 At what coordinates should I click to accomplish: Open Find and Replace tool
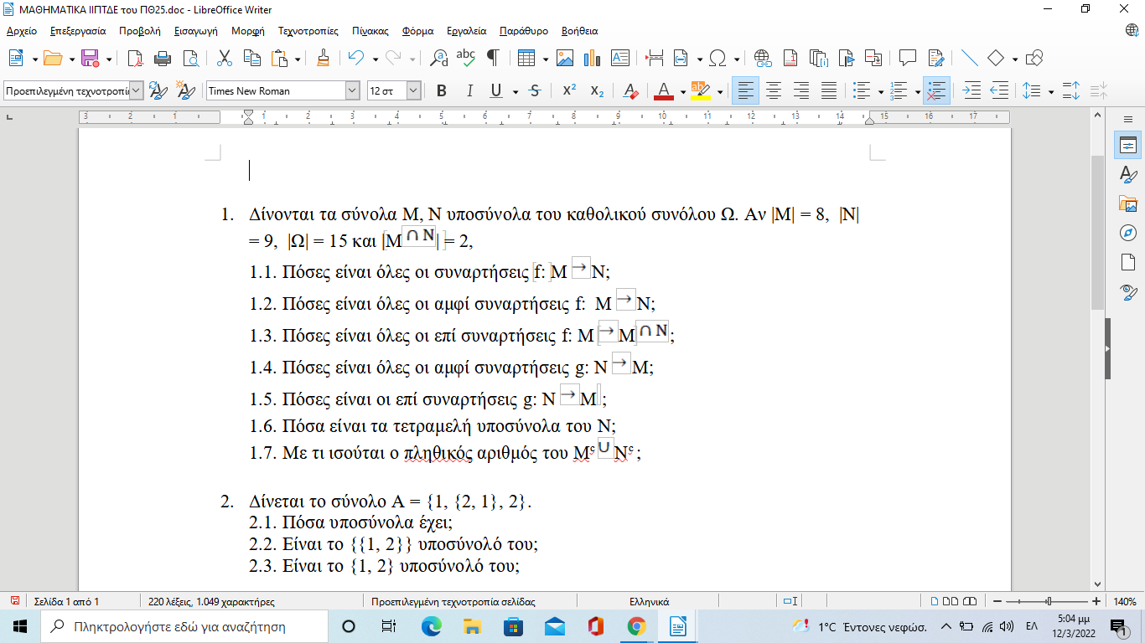(x=438, y=59)
